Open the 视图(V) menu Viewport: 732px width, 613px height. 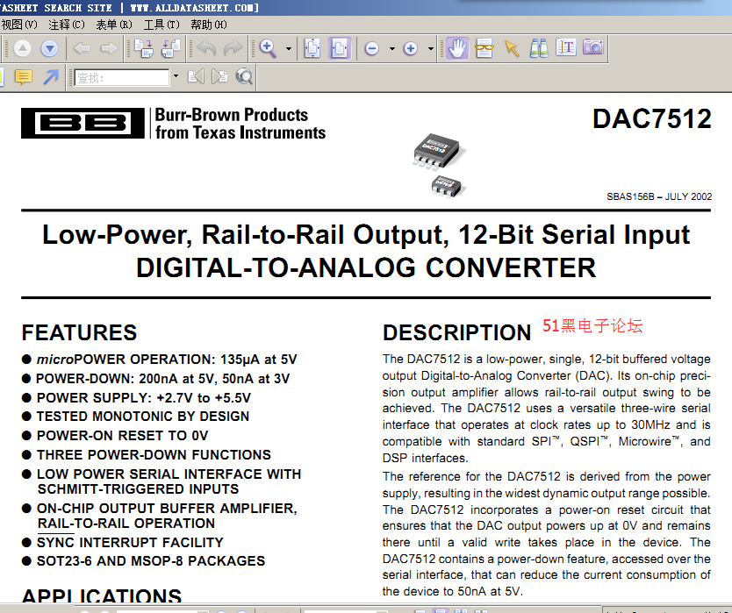pos(19,25)
